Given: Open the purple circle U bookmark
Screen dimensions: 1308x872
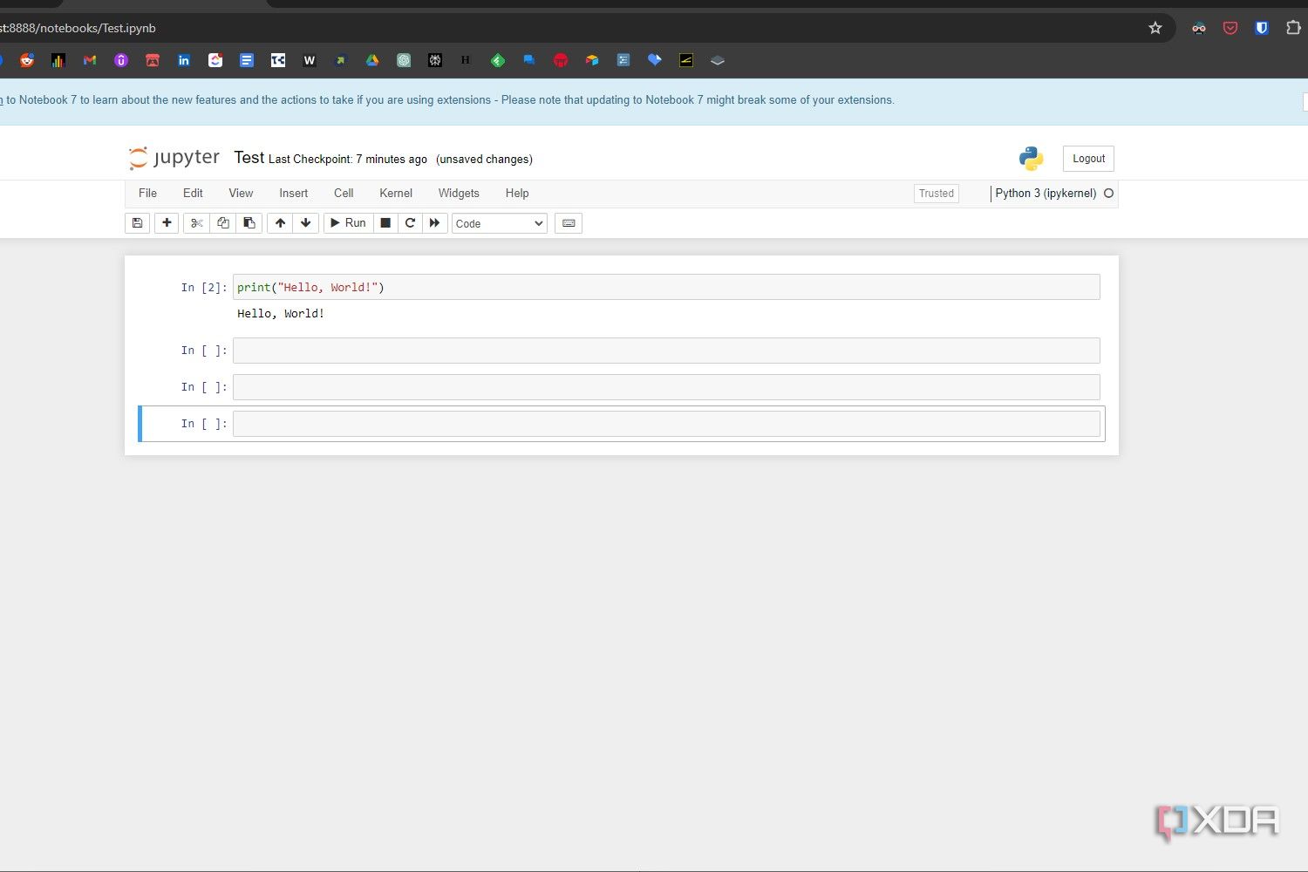Looking at the screenshot, I should click(121, 60).
